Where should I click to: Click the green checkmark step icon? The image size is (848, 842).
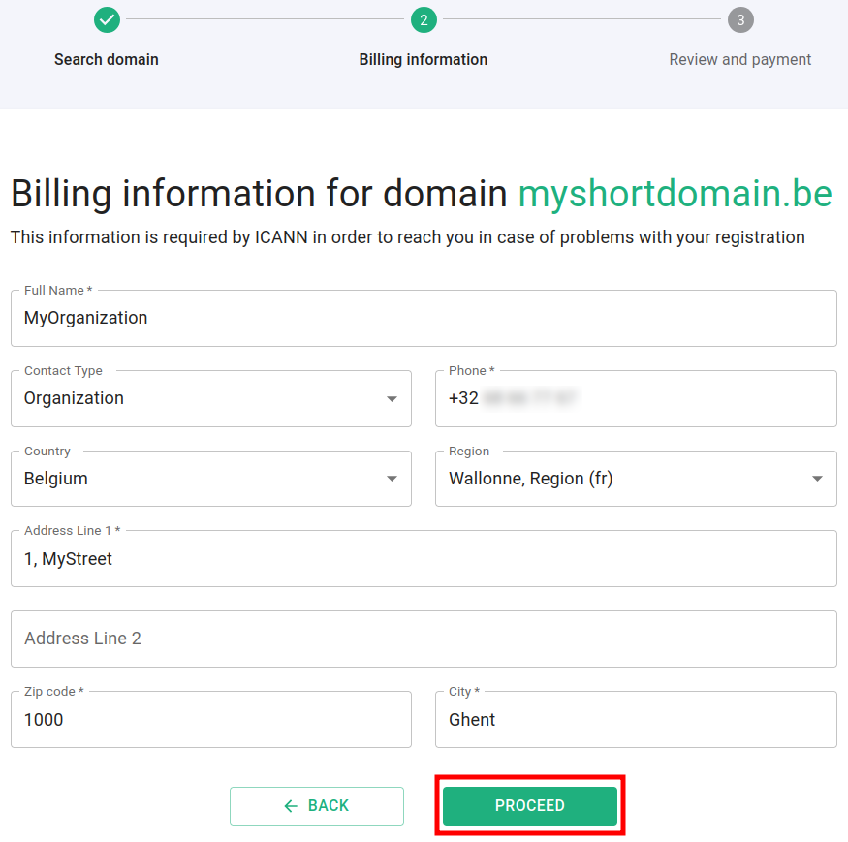[108, 19]
